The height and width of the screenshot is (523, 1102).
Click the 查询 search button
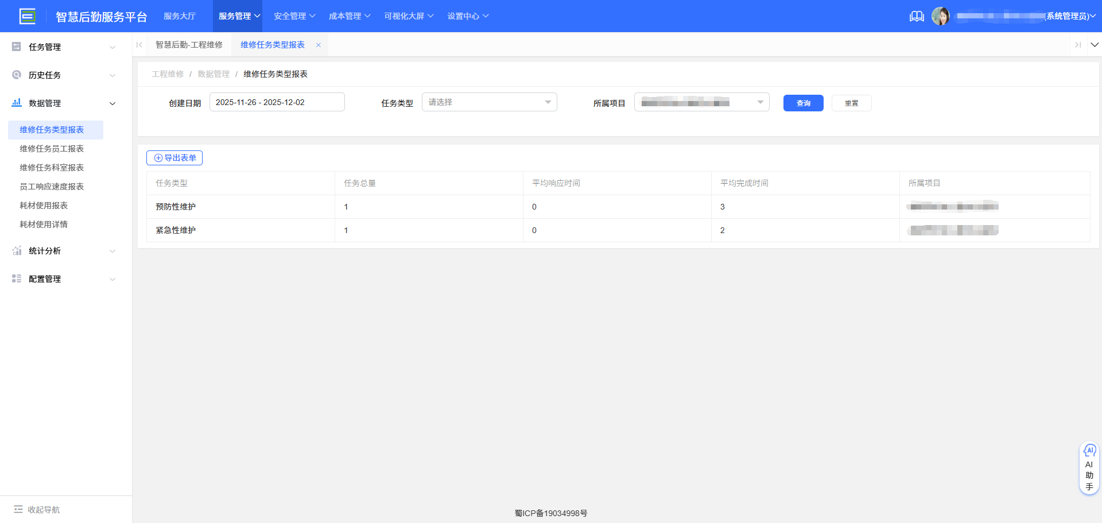(x=803, y=103)
